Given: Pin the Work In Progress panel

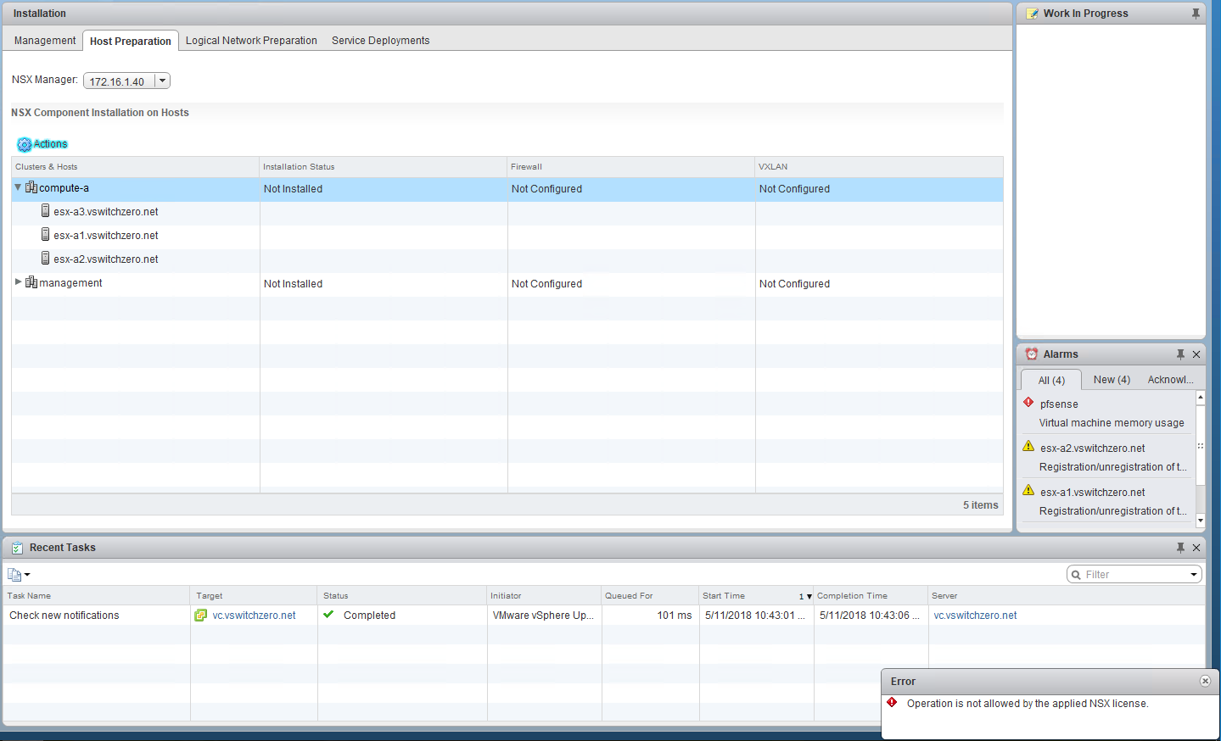Looking at the screenshot, I should [1196, 14].
